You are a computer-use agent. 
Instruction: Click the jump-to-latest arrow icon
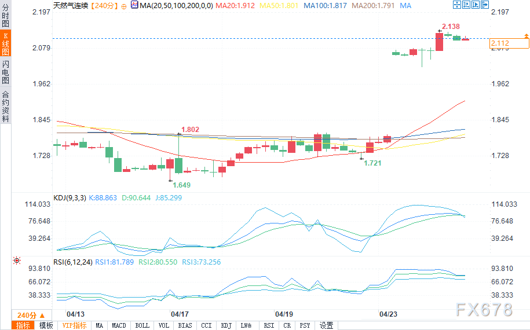click(485, 5)
